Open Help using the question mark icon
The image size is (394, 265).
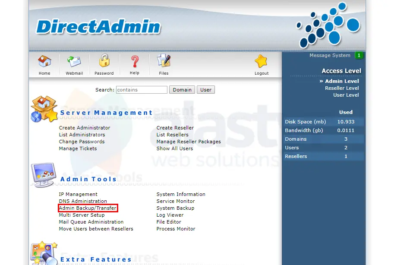(x=134, y=62)
